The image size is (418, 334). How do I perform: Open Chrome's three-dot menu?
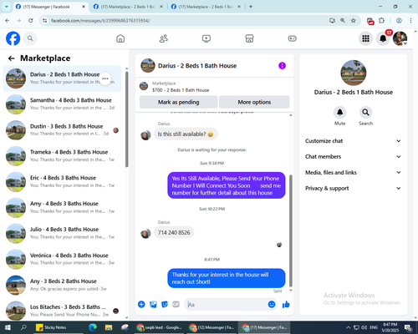point(410,20)
